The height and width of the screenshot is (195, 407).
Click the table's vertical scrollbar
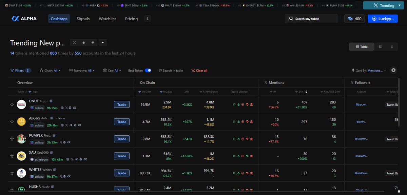click(x=399, y=102)
